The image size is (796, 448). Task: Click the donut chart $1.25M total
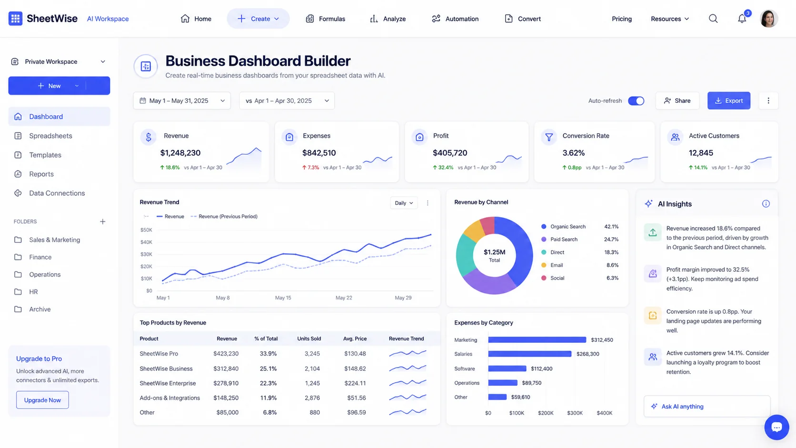[x=494, y=255]
